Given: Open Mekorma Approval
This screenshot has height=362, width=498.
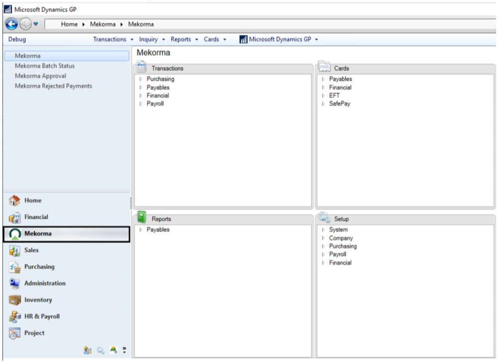Looking at the screenshot, I should point(41,76).
